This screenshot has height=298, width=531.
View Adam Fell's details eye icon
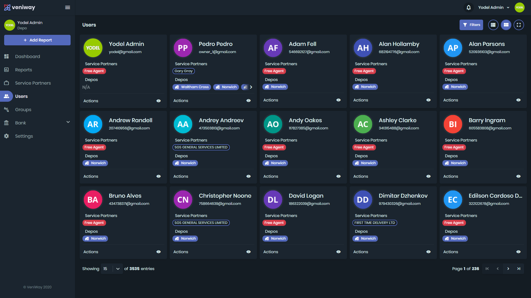338,100
